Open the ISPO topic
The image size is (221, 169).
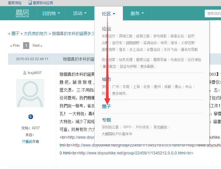click(127, 127)
